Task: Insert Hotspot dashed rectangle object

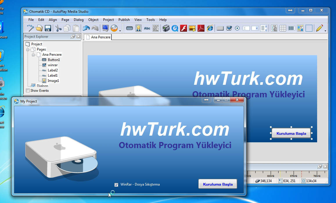Action: point(309,28)
